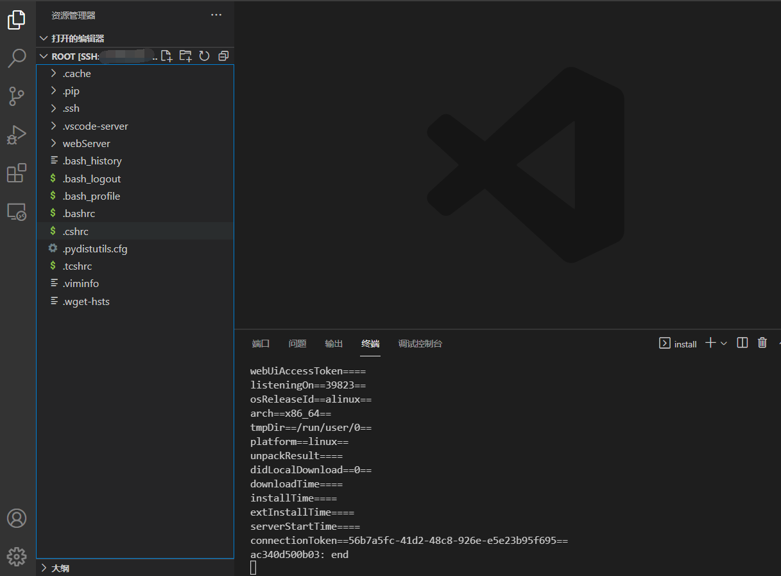Click the New File icon
Image resolution: width=781 pixels, height=576 pixels.
click(x=167, y=56)
